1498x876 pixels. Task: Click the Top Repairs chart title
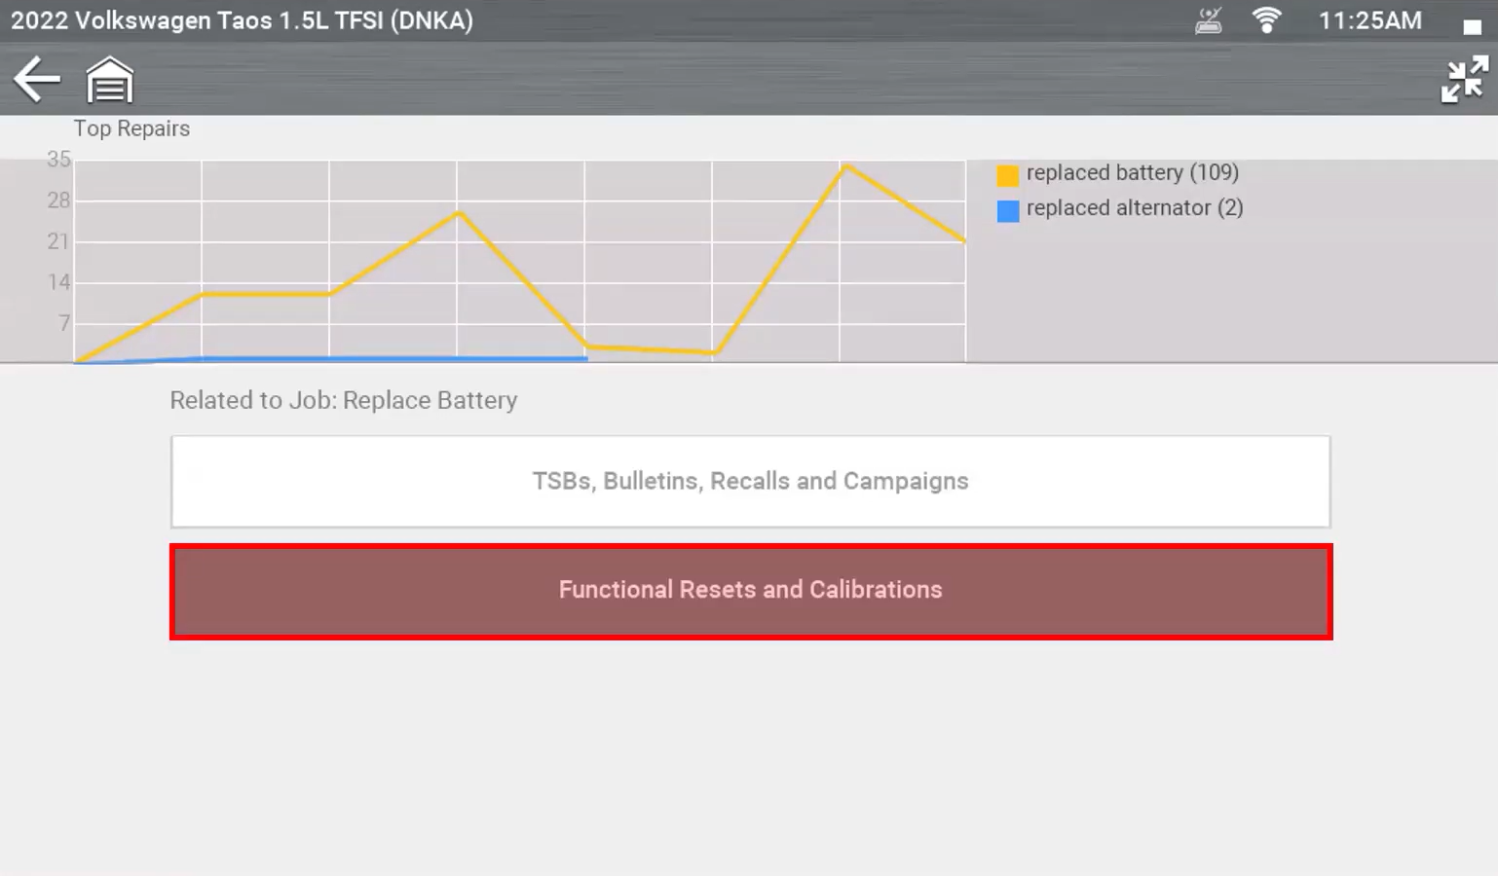(131, 128)
